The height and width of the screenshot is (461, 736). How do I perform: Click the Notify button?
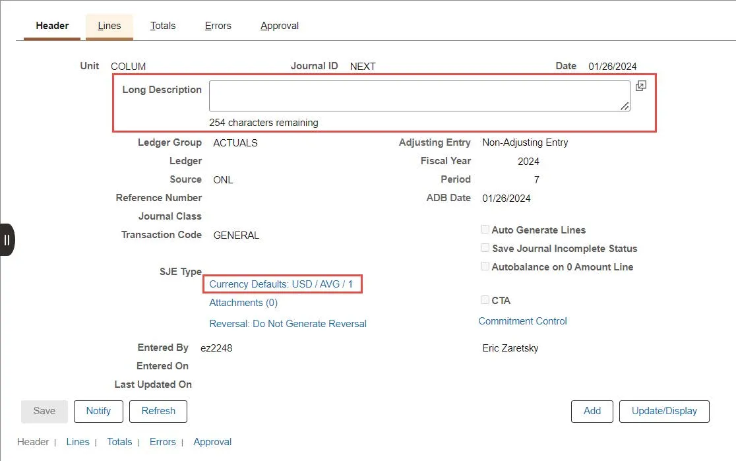98,412
